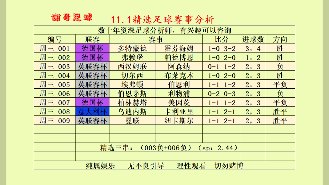Select team 霍芬海姆
The width and height of the screenshot is (329, 185).
pos(179,48)
